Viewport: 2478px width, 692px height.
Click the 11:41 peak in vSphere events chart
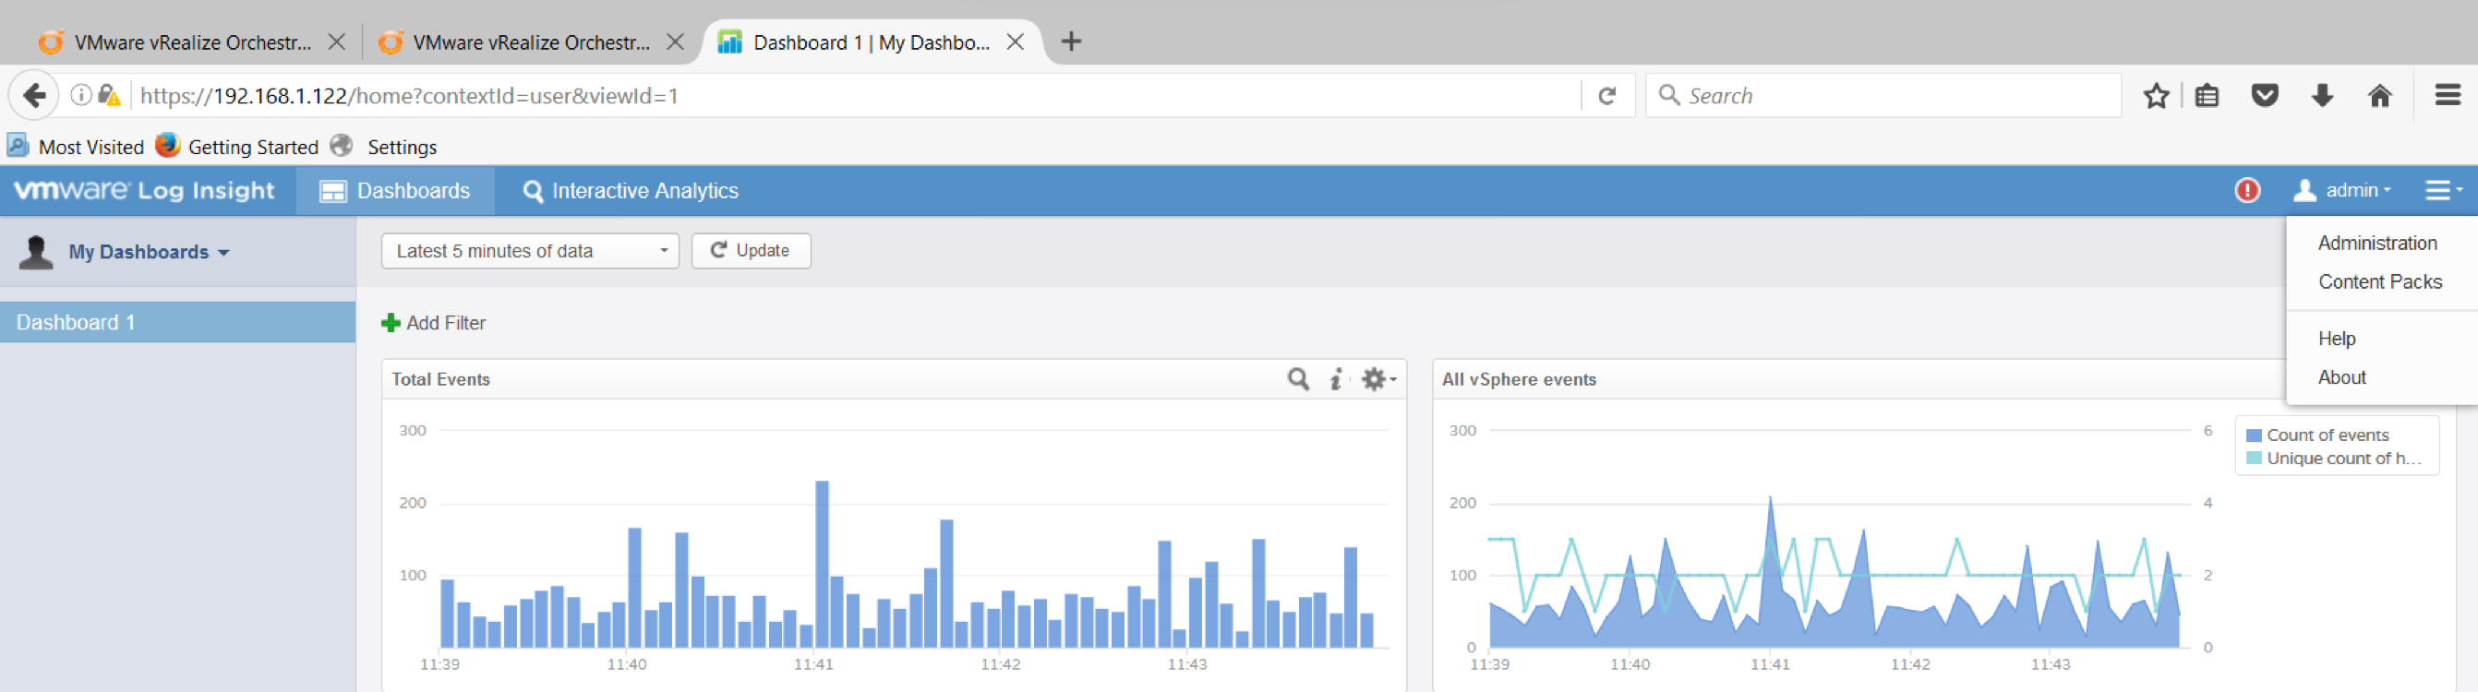(x=1770, y=498)
